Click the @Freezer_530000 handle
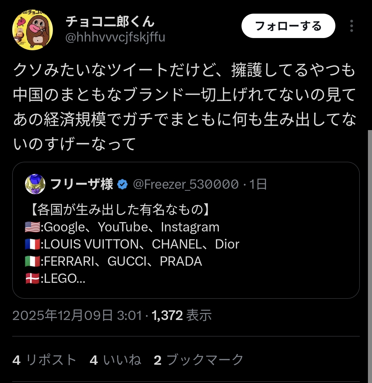The width and height of the screenshot is (372, 383). click(x=186, y=184)
